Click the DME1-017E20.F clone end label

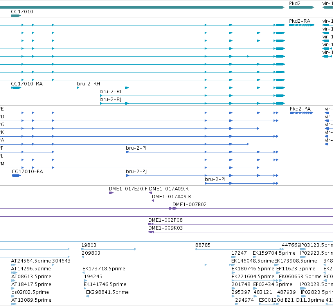coord(128,189)
